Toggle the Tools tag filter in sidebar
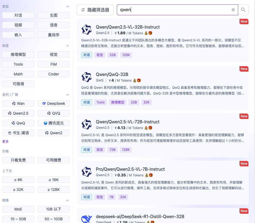Screen dimensions: 255x223 pos(18,64)
